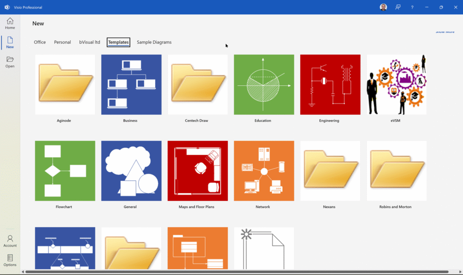
Task: Open the Account page
Action: click(x=10, y=241)
